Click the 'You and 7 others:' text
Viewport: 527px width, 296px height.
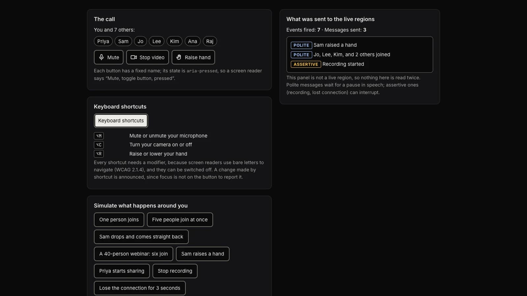pyautogui.click(x=114, y=30)
